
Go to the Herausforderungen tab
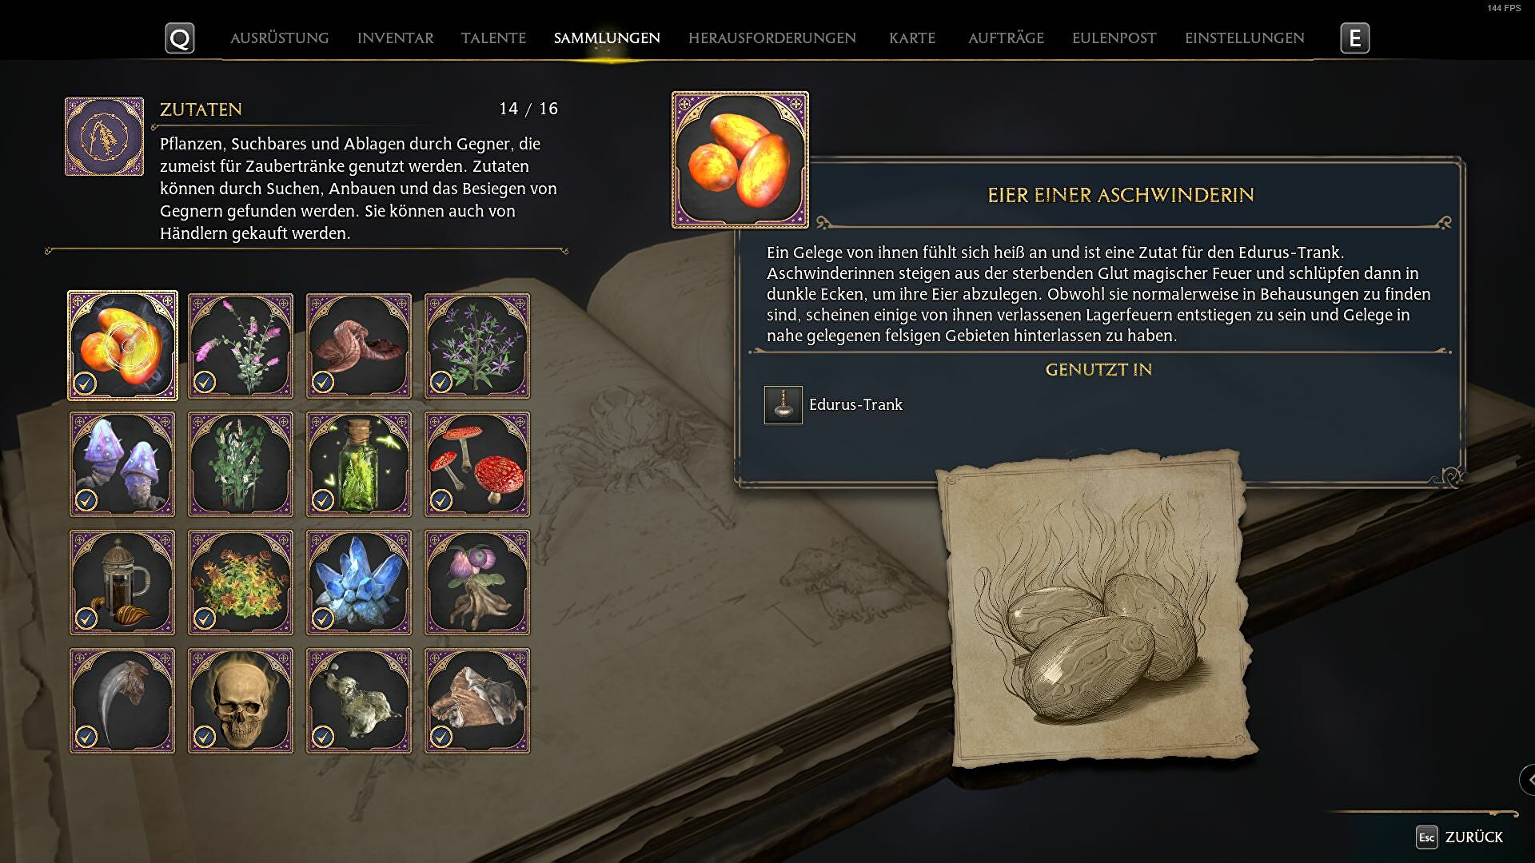pyautogui.click(x=772, y=38)
